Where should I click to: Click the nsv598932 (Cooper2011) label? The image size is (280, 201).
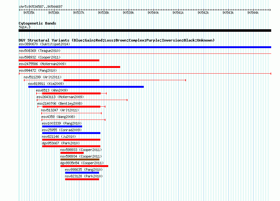tap(40, 57)
